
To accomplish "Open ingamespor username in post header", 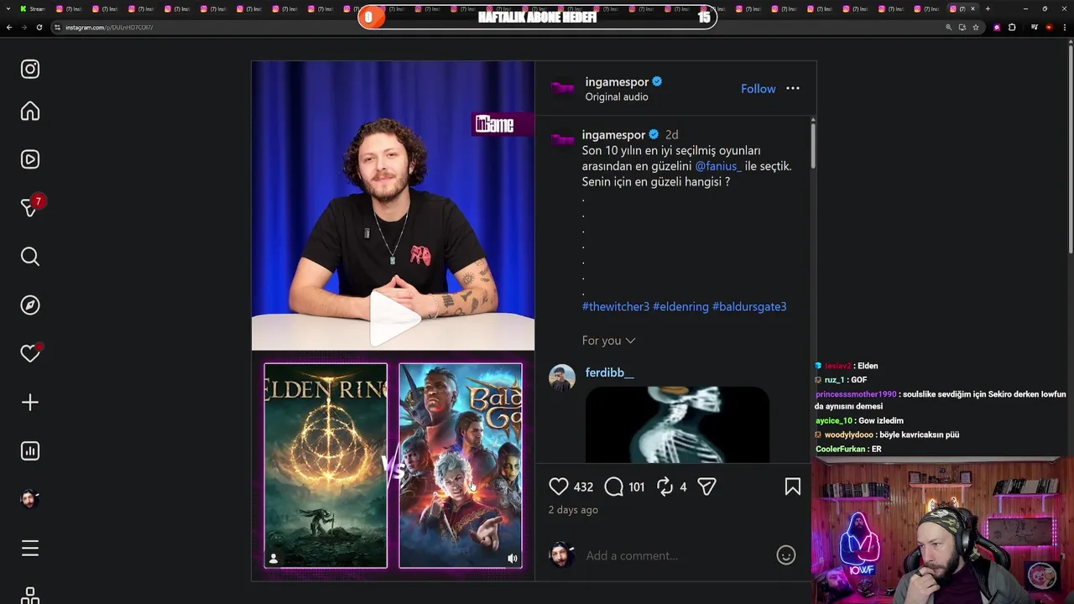I will pyautogui.click(x=617, y=81).
